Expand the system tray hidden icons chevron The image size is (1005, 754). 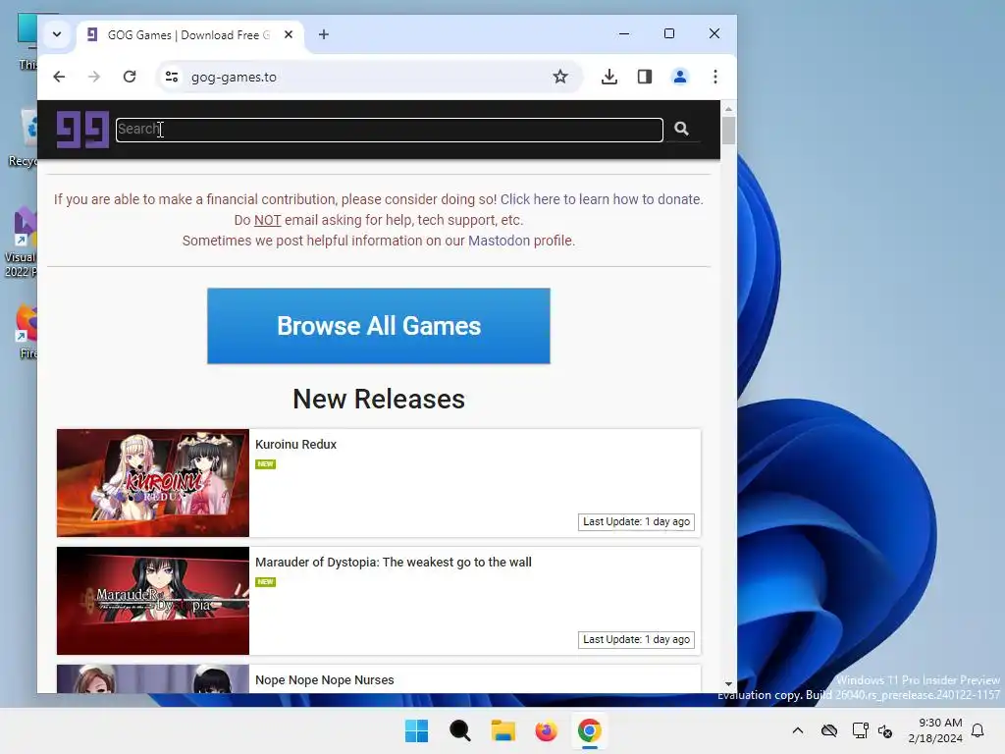797,730
